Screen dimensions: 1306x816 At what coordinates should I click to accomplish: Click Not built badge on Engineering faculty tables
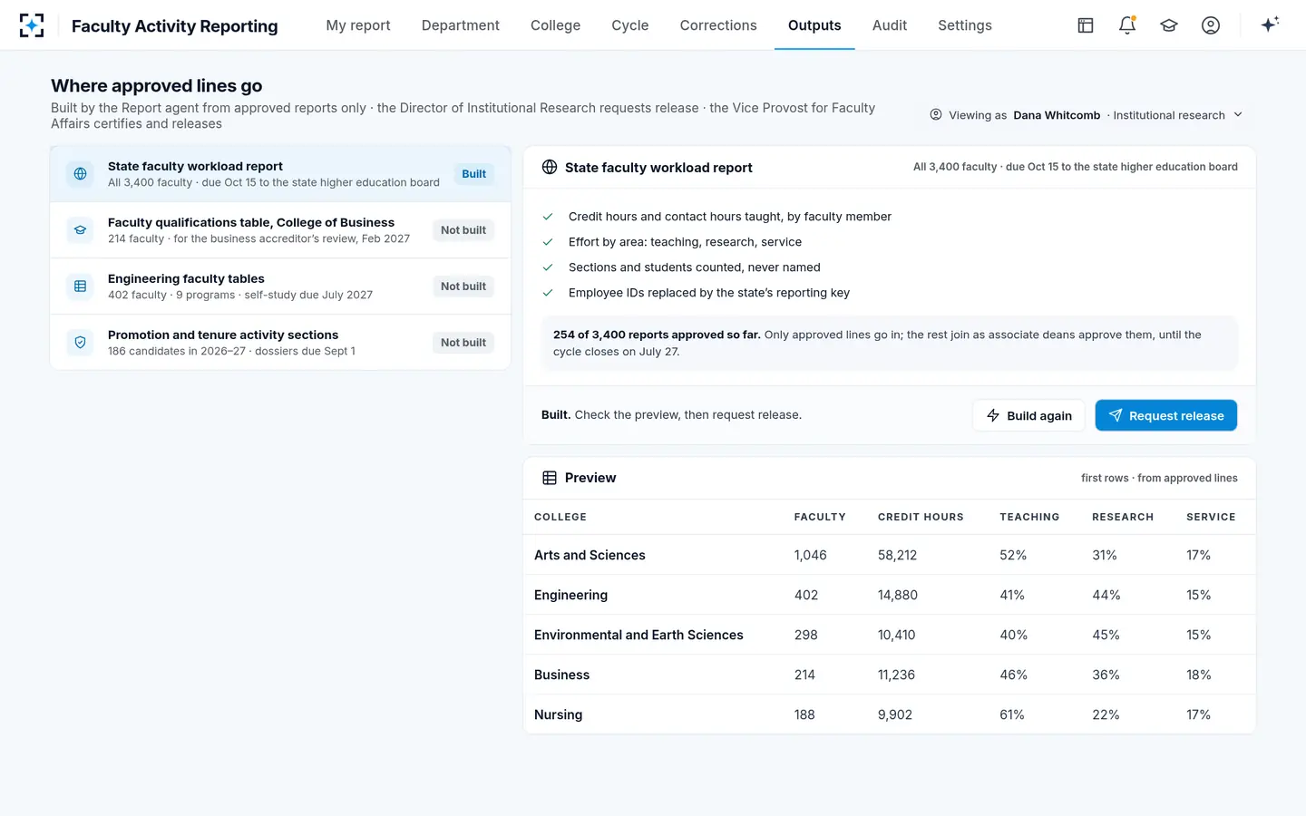click(463, 287)
